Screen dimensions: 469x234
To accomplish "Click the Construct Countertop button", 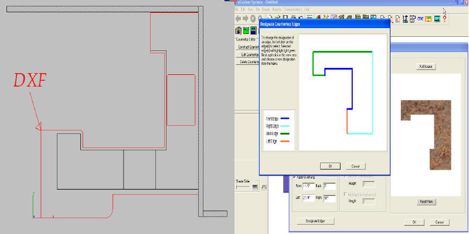I will click(247, 47).
